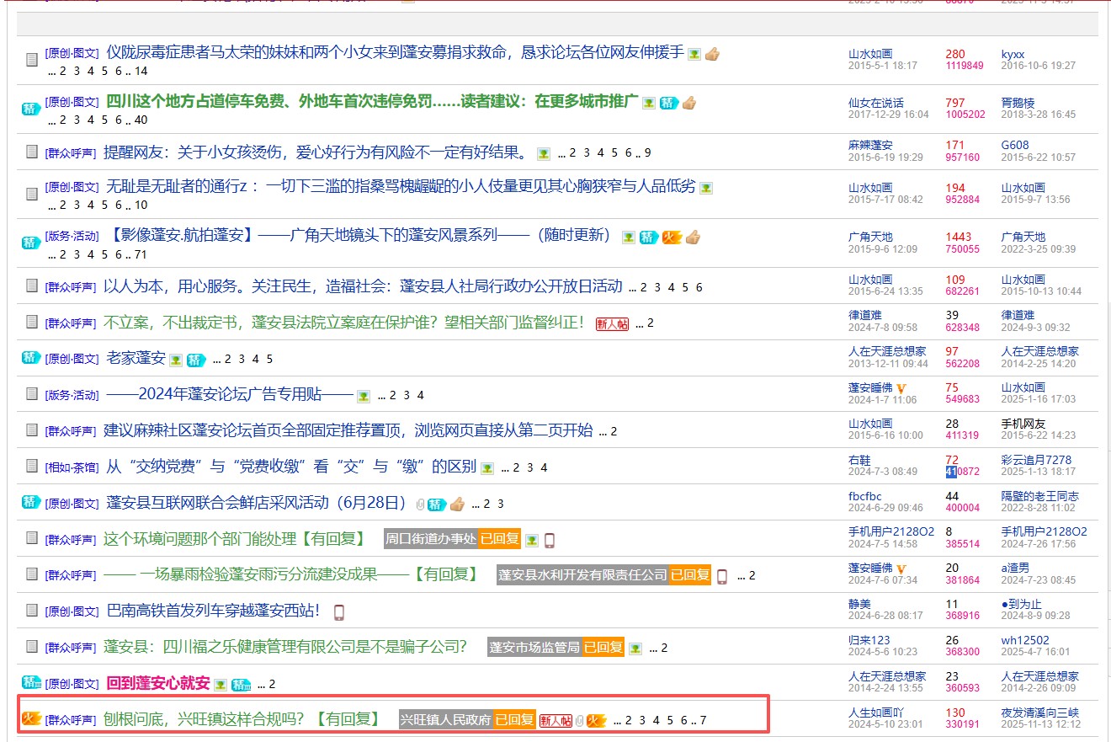Screen dimensions: 1111x742
Task: Click the 精 digest icon left of 老家蓬安
Action: (x=31, y=358)
